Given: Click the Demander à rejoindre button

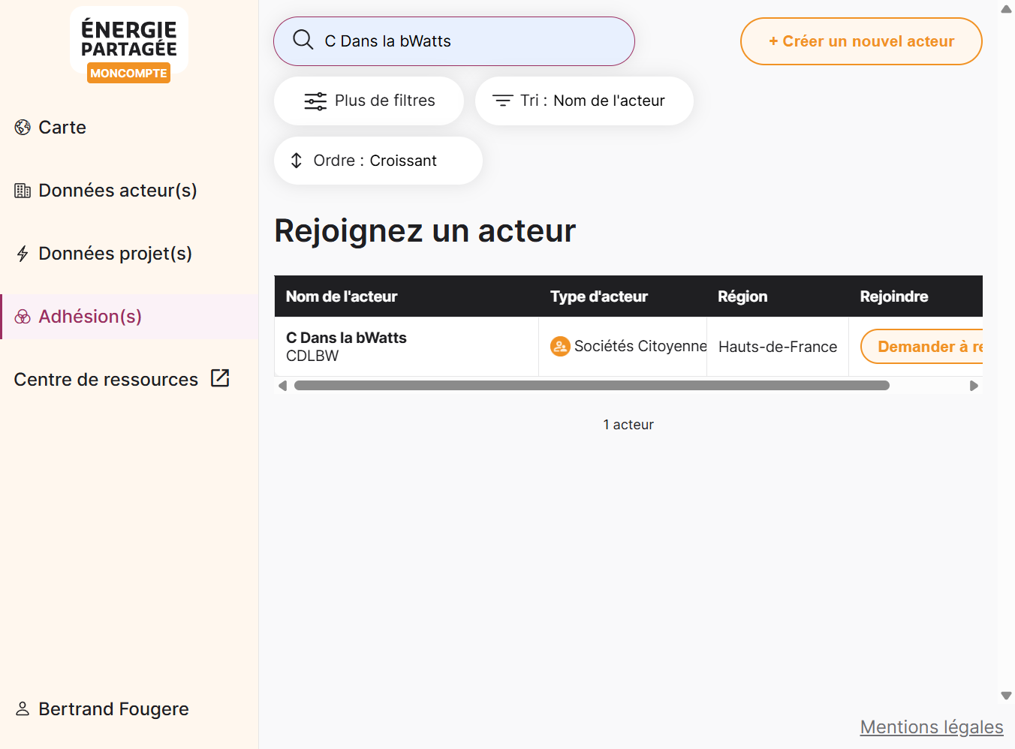Looking at the screenshot, I should pos(922,347).
